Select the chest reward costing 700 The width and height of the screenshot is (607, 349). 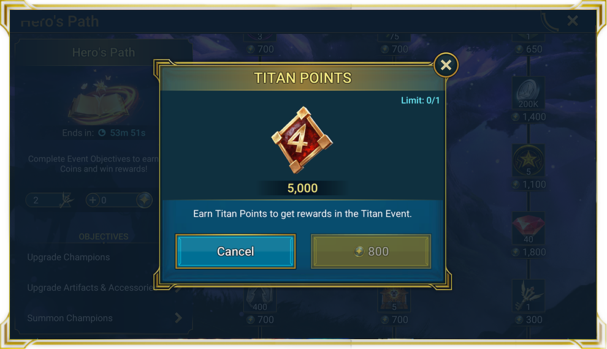click(394, 299)
